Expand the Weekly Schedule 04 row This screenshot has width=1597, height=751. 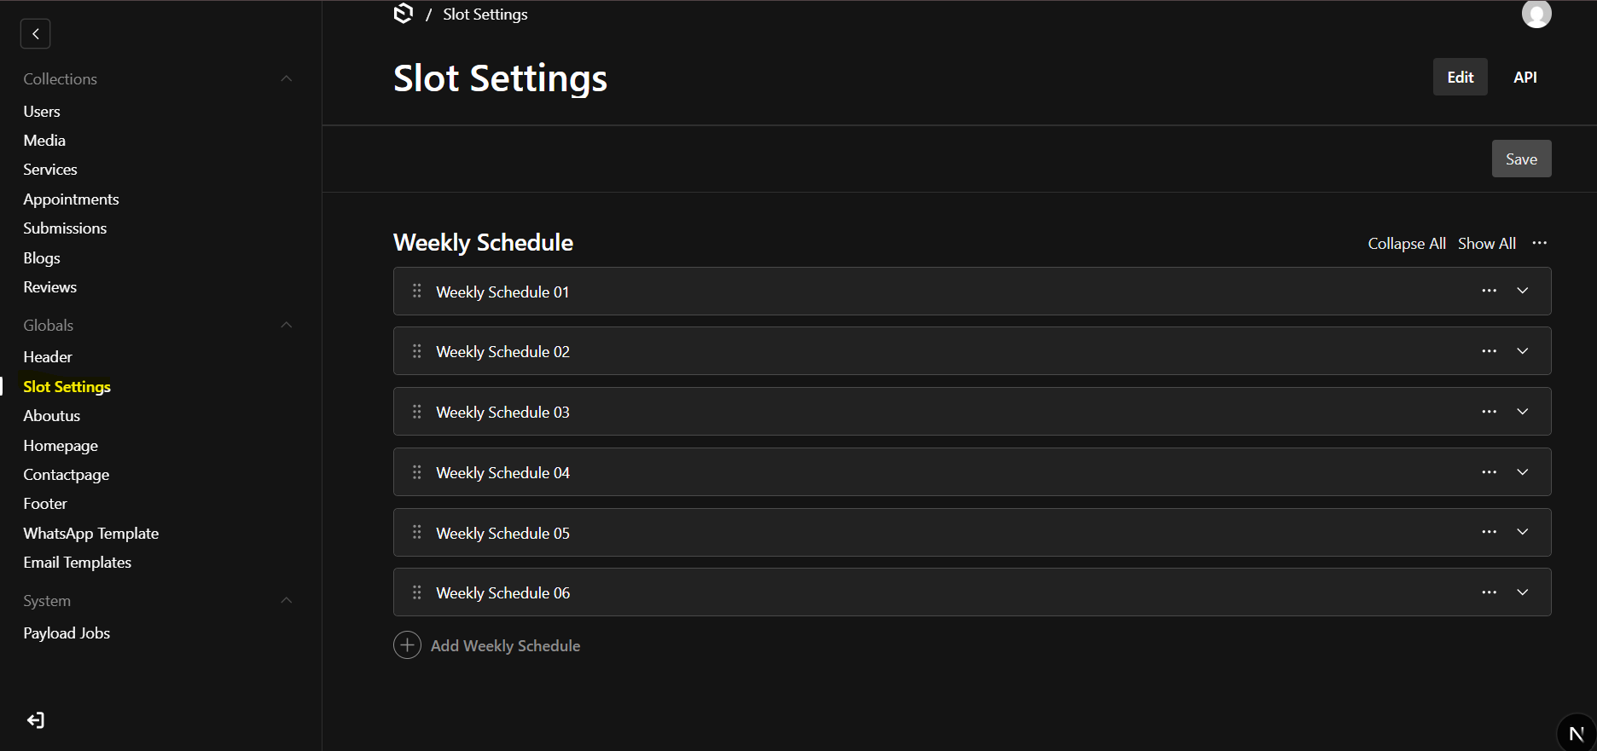click(x=1522, y=472)
